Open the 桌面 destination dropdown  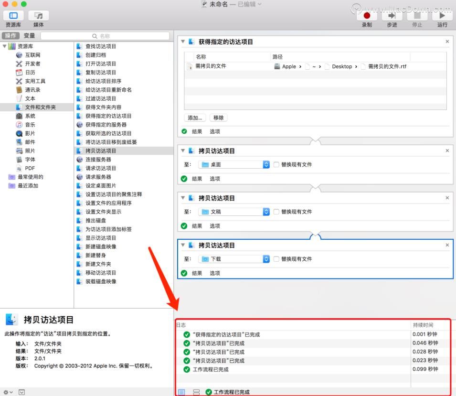click(x=234, y=165)
